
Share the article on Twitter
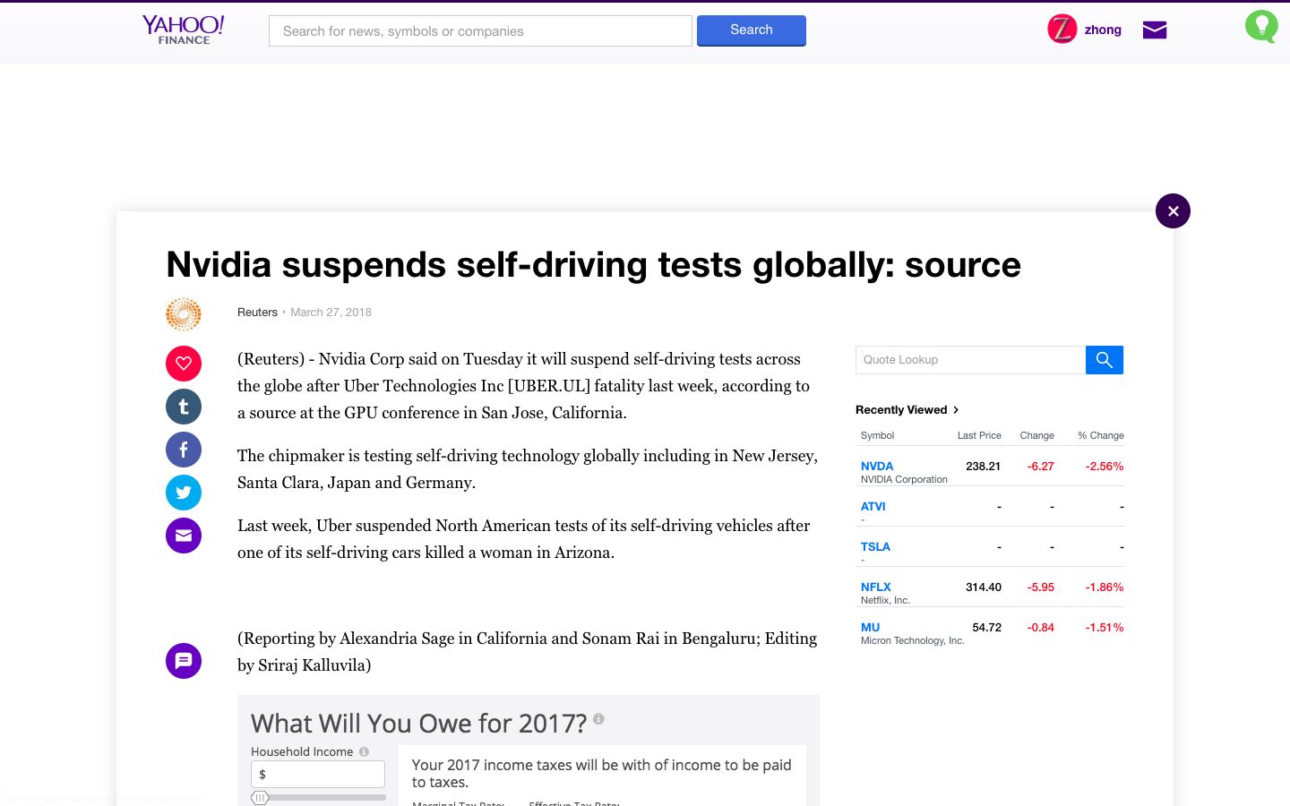184,493
